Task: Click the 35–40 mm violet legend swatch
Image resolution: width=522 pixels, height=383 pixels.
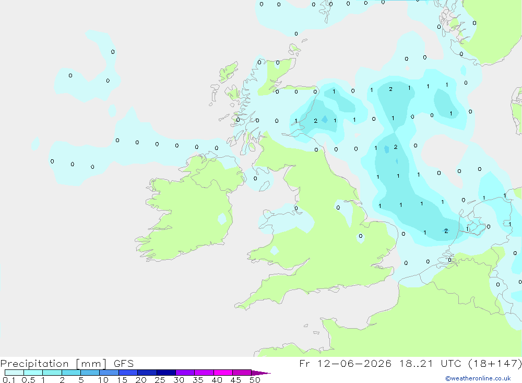Action: [204, 373]
